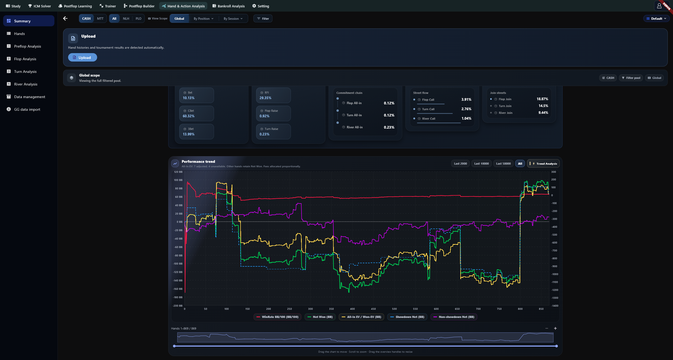
Task: Click the right overview range handle
Action: click(x=557, y=346)
